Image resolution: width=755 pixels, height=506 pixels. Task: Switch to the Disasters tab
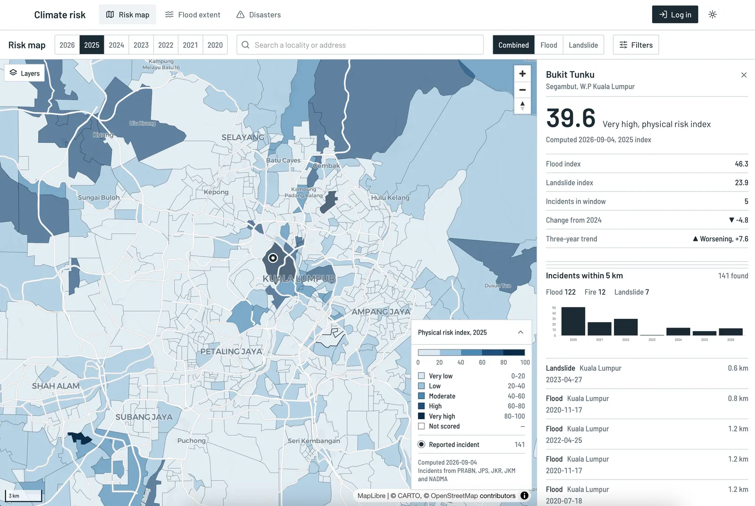click(x=259, y=15)
